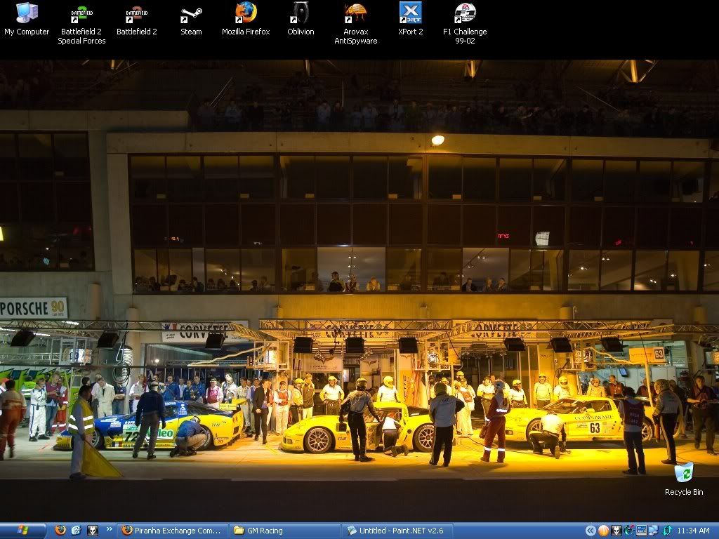This screenshot has height=539, width=719.
Task: Expand hidden system tray icons arrow
Action: pos(591,531)
